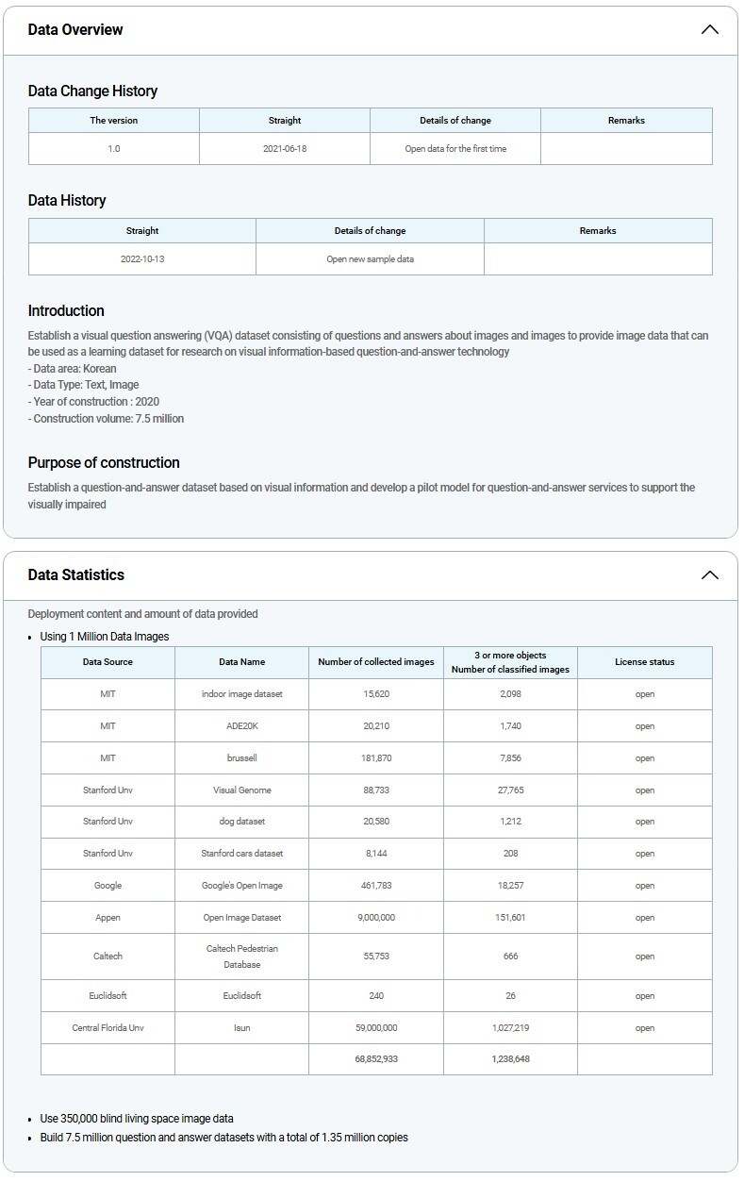Image resolution: width=744 pixels, height=1181 pixels.
Task: Click the Google's Open Image cell
Action: 241,886
